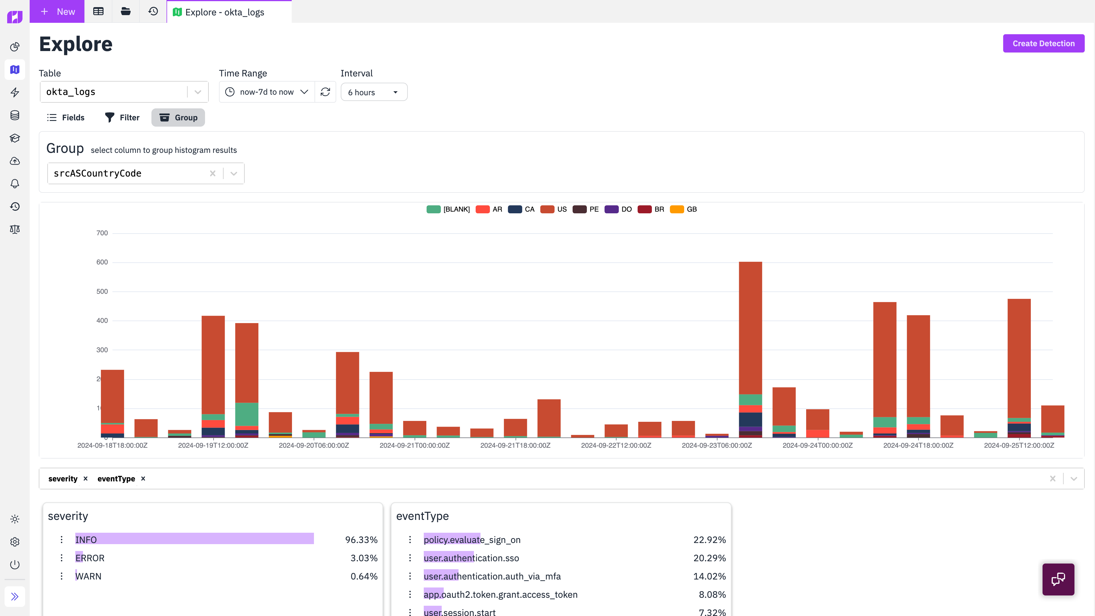Open the cloud upload sidebar icon
The width and height of the screenshot is (1095, 616).
(15, 161)
